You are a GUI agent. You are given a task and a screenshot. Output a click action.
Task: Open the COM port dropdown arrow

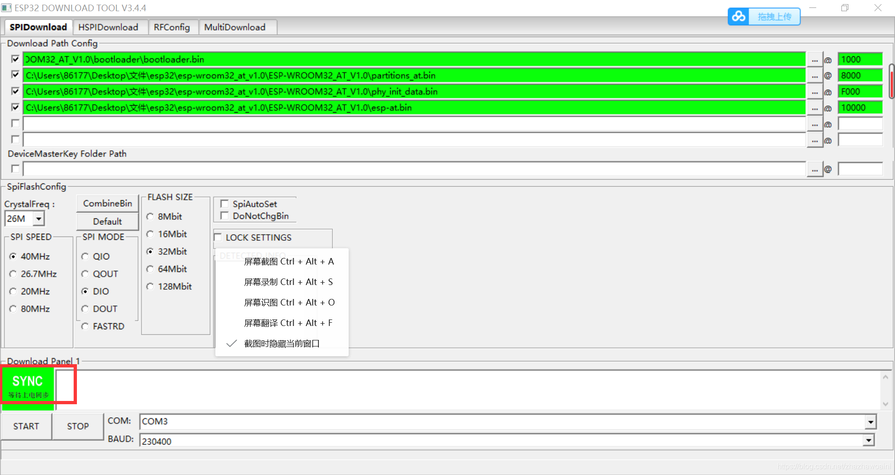[870, 422]
